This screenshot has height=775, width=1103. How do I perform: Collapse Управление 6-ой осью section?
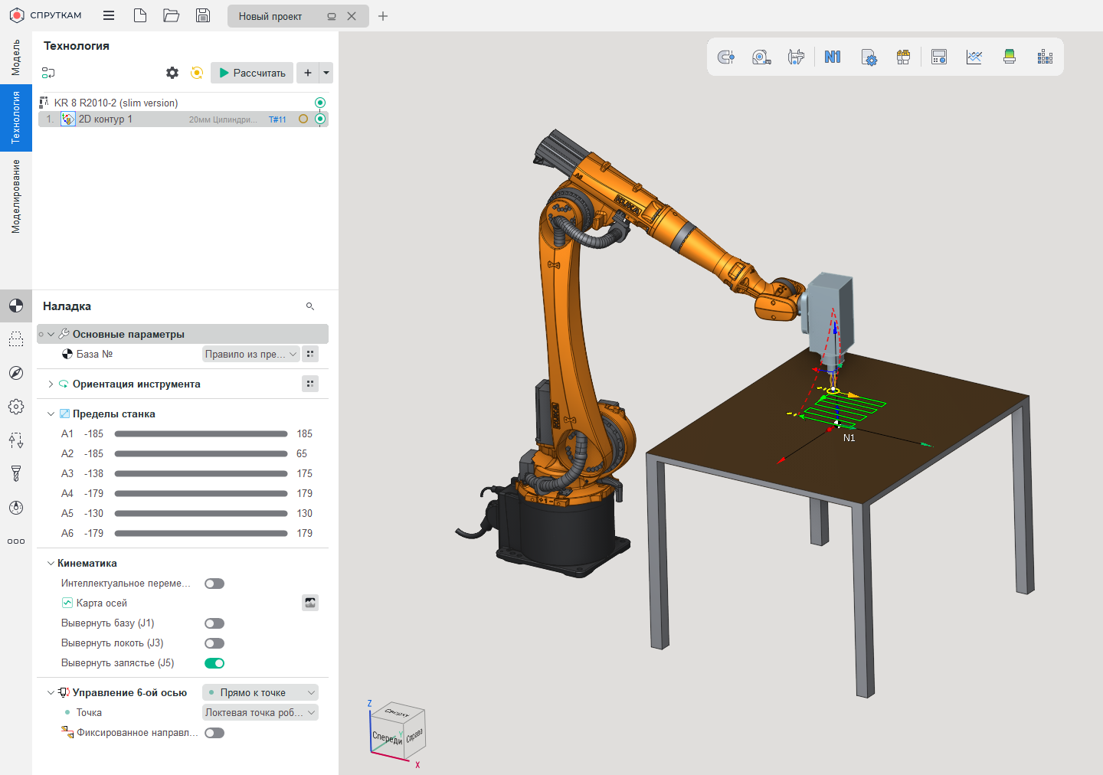tap(51, 692)
